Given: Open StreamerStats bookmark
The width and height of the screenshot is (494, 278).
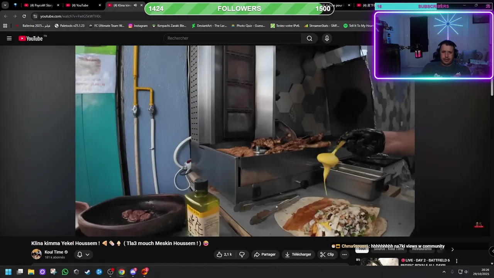Looking at the screenshot, I should pos(321,26).
